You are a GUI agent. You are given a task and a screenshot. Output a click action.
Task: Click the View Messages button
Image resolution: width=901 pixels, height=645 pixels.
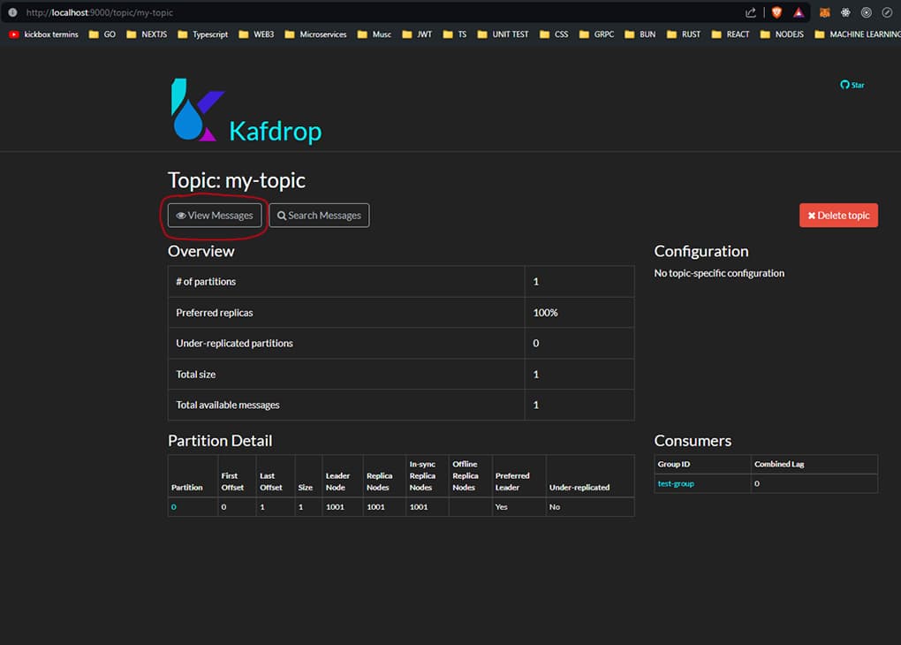214,215
